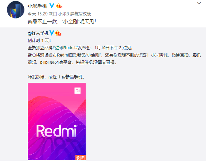Click the crown member badge beside @红米手机
Viewport: 206px width, 161px height.
(x=58, y=33)
